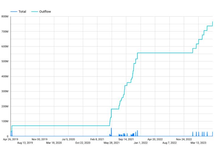The height and width of the screenshot is (149, 221).
Task: Click the 300M y-axis label
Action: 5,91
